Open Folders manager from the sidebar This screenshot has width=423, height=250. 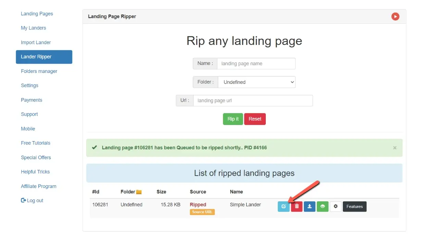[x=39, y=71]
